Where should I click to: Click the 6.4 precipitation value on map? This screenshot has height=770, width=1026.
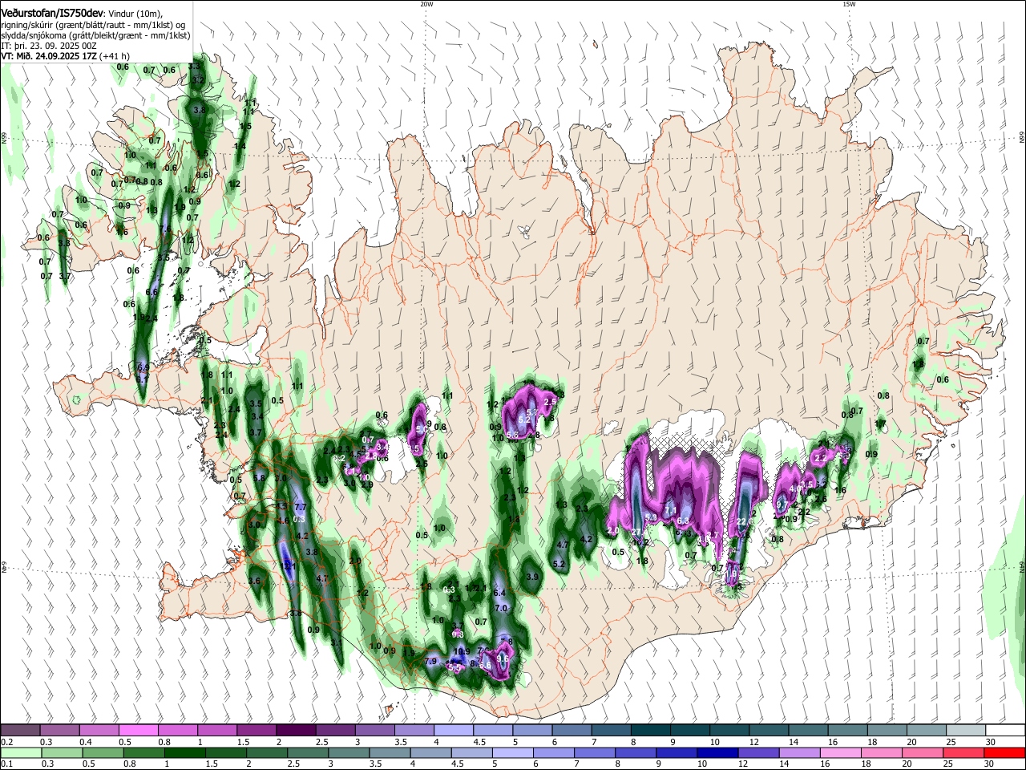tap(500, 593)
